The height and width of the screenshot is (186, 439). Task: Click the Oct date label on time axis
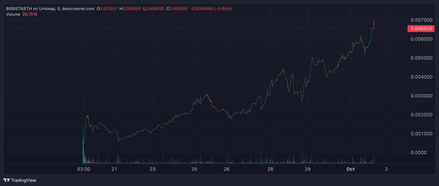[350, 169]
